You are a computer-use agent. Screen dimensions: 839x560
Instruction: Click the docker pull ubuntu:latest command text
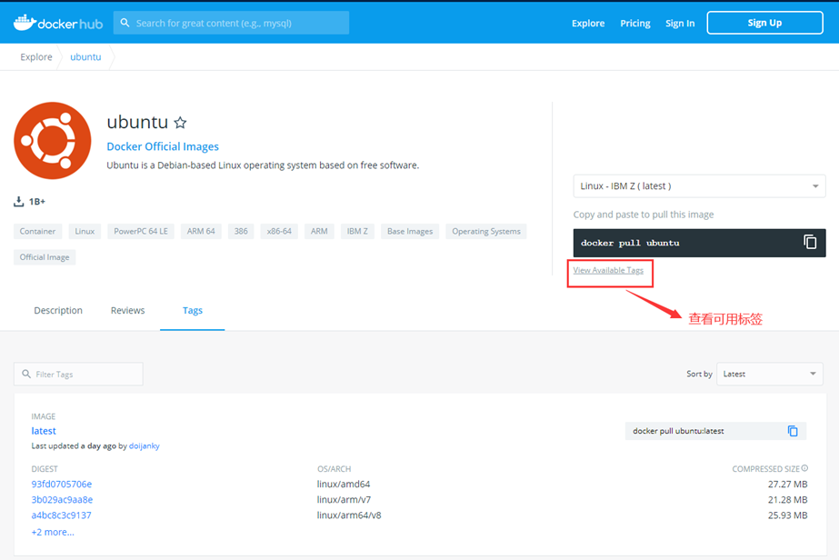pos(678,431)
